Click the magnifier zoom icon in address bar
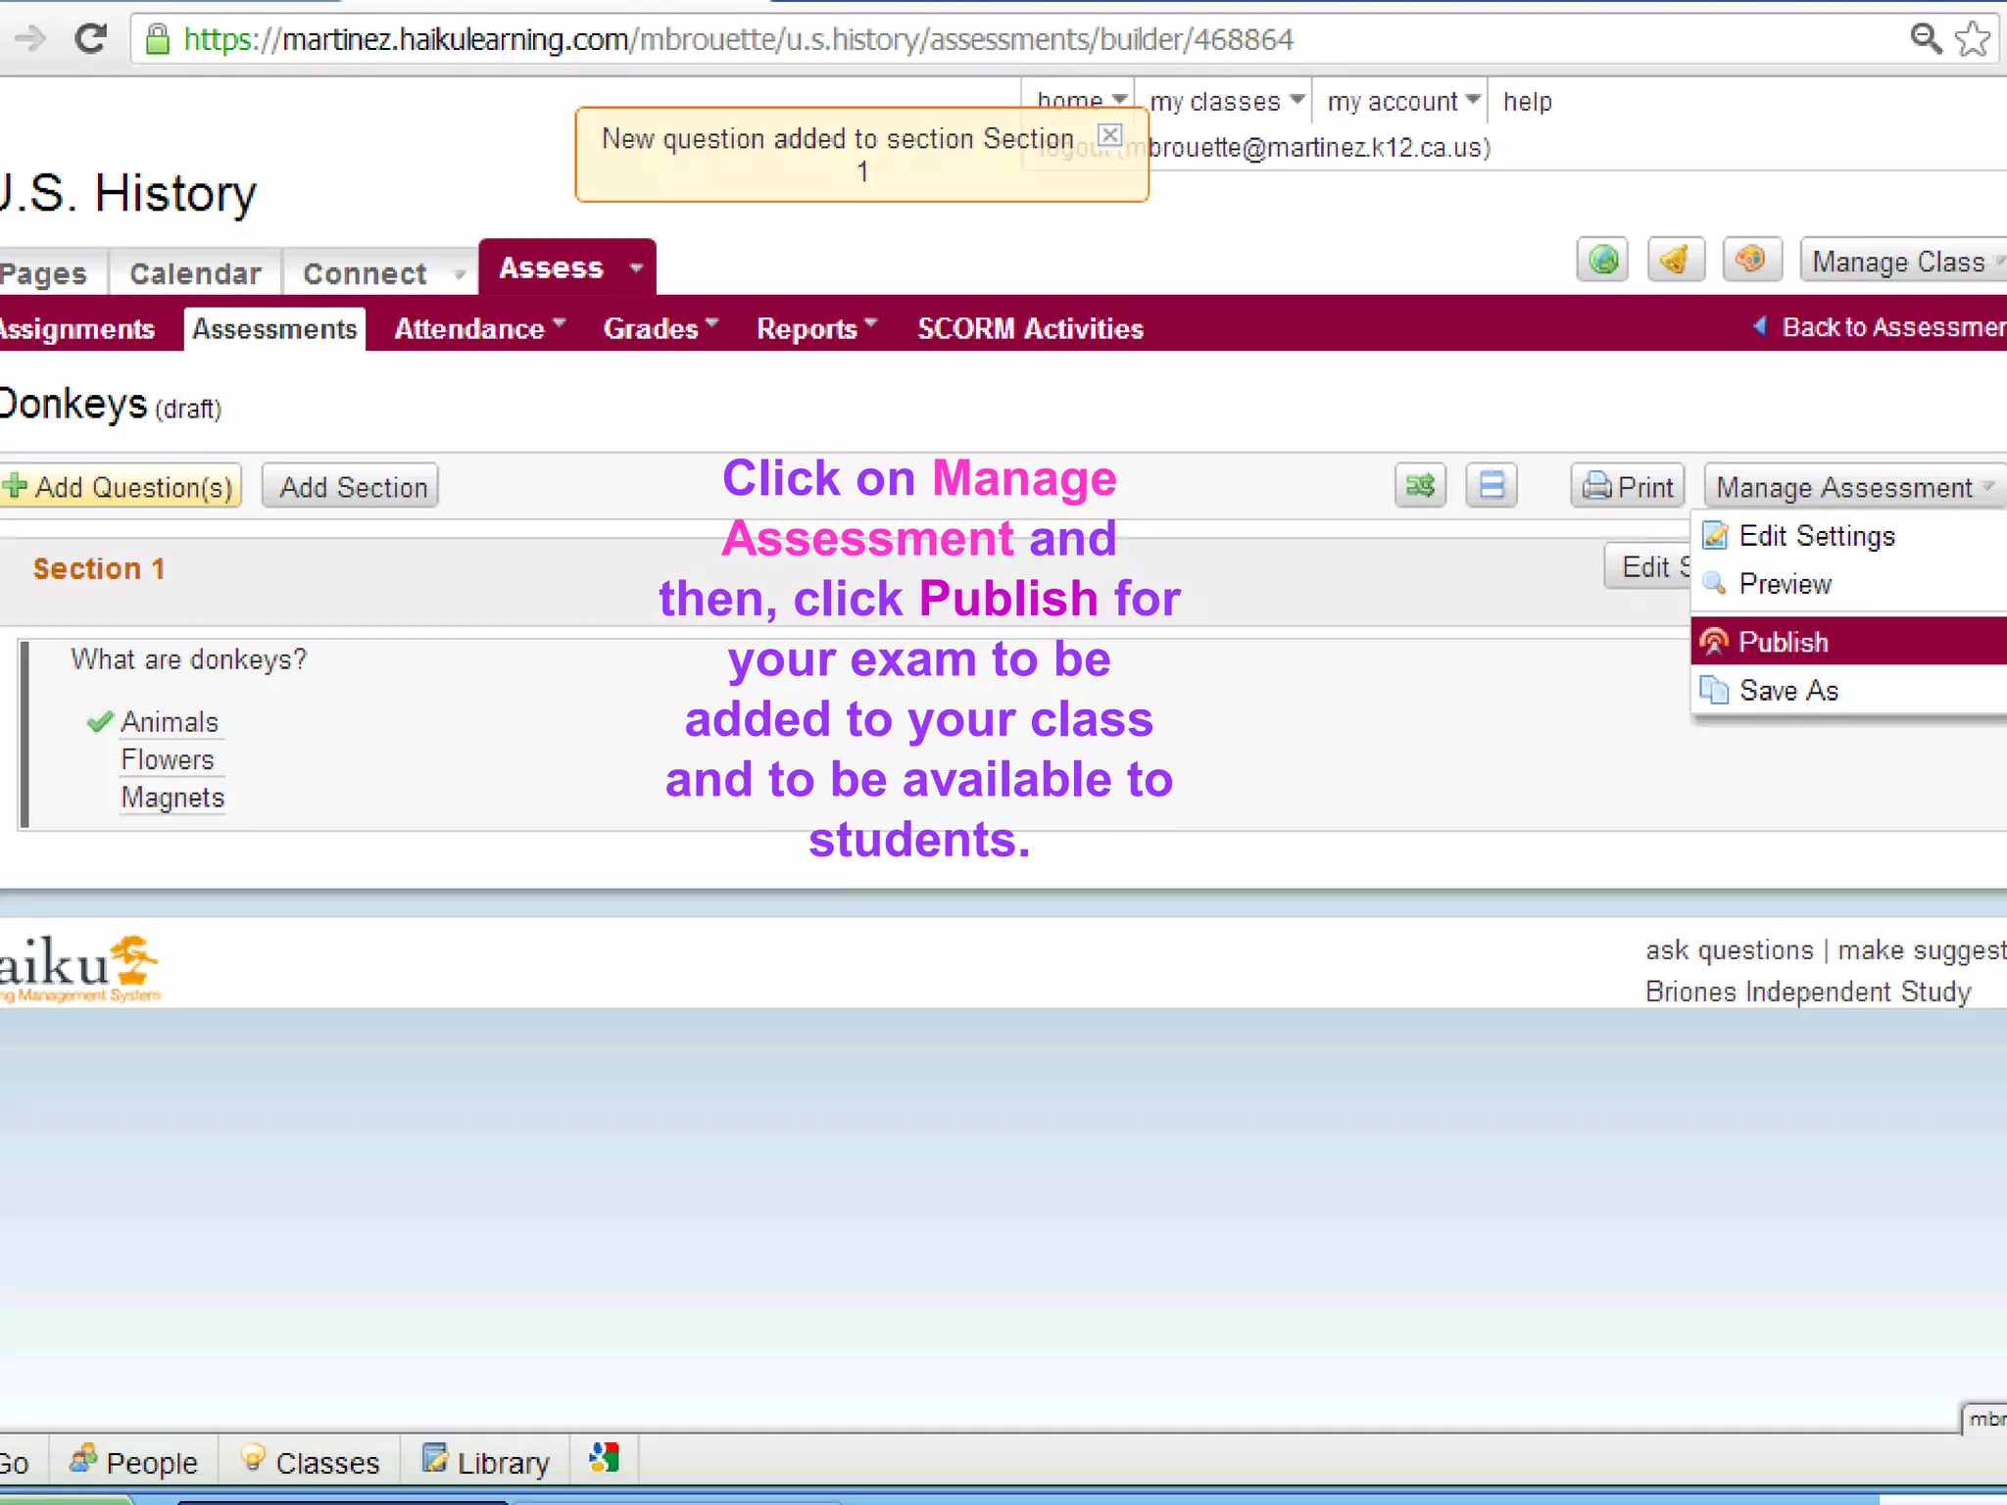 (x=1925, y=39)
